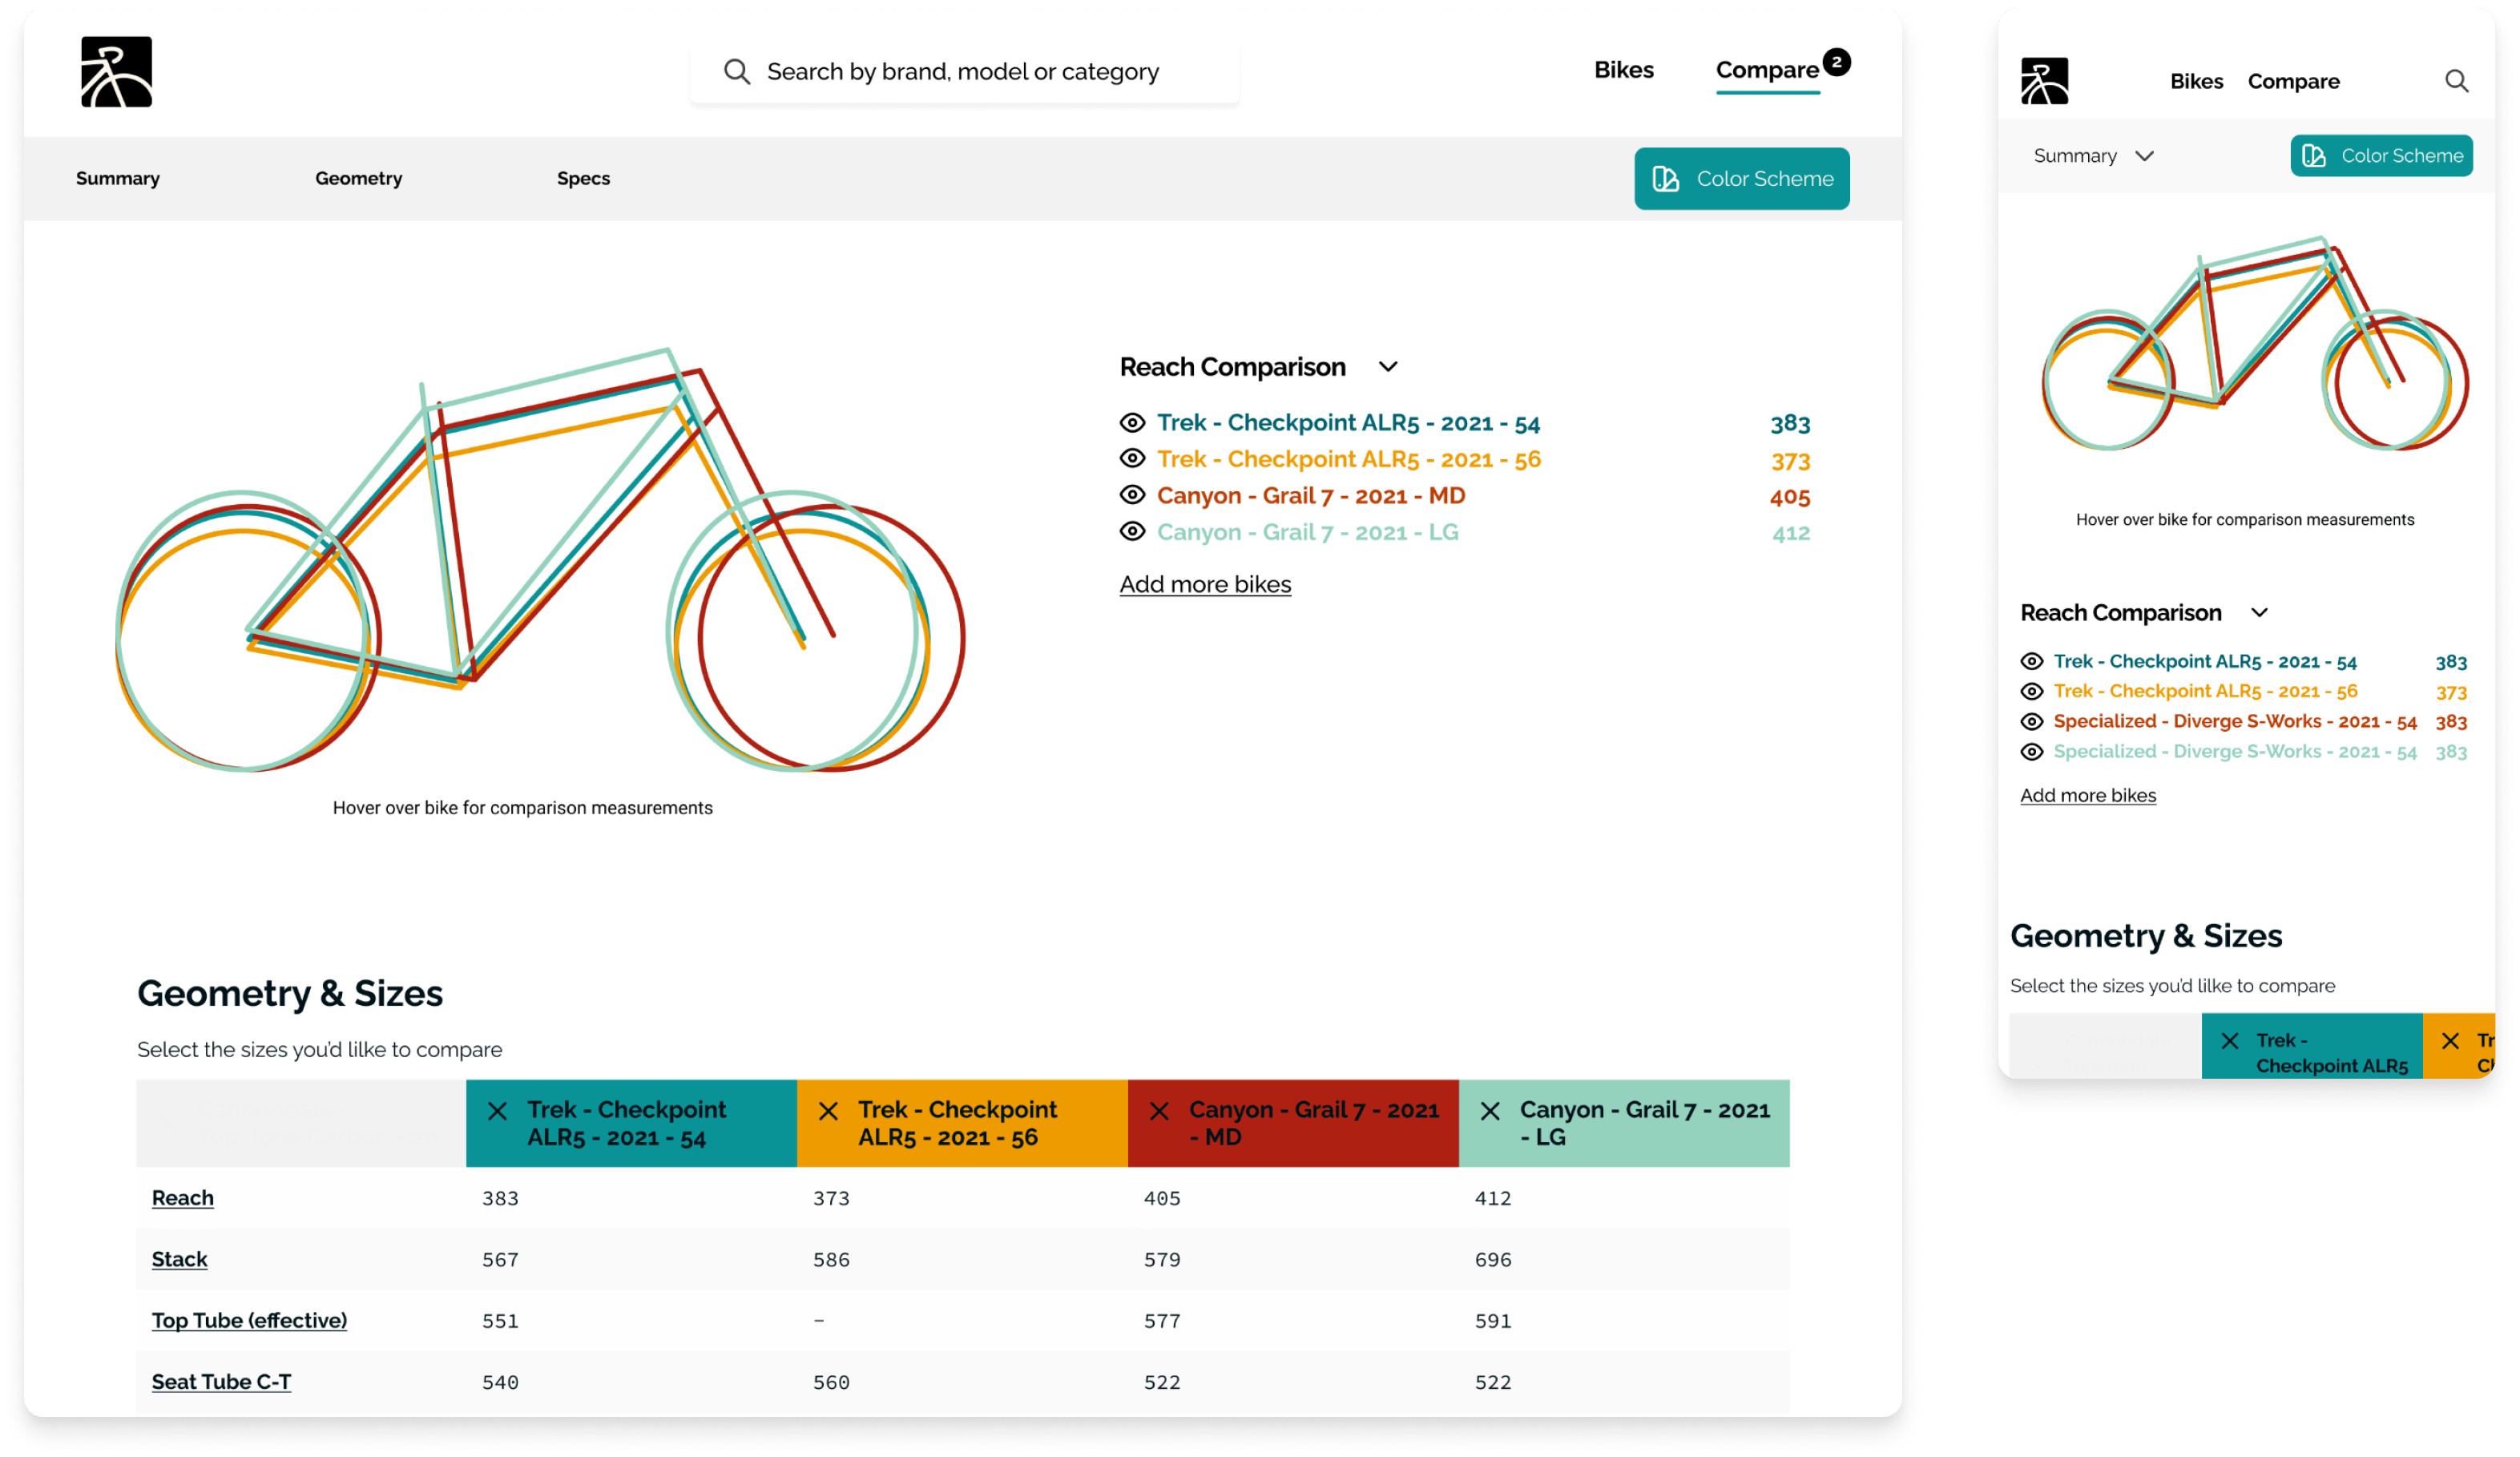Remove Canyon Grail 7 MD column
This screenshot has width=2520, height=1457.
pyautogui.click(x=1159, y=1111)
